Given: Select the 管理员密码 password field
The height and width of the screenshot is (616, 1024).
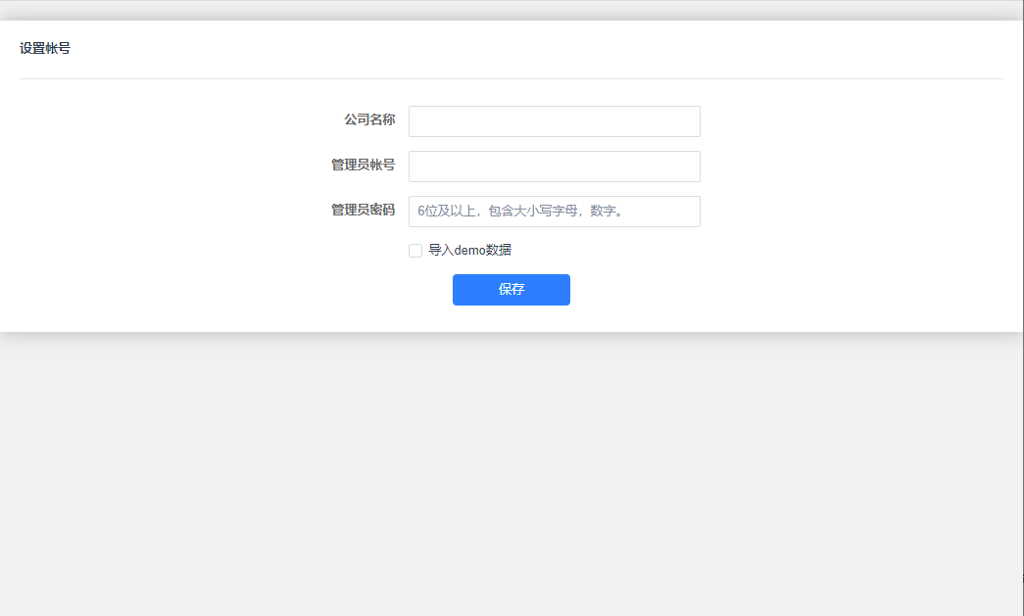Looking at the screenshot, I should [x=554, y=212].
